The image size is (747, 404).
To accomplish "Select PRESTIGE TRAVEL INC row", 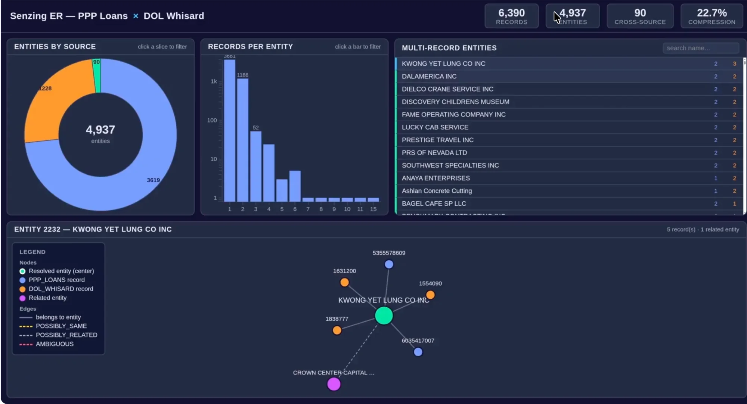I will [x=569, y=140].
